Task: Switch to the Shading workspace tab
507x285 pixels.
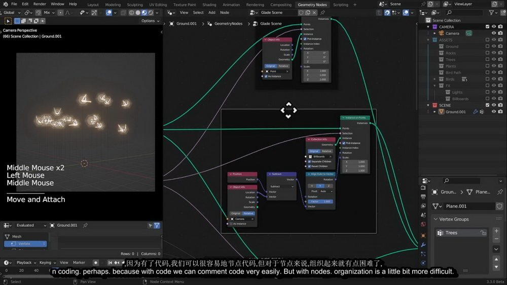Action: (209, 5)
